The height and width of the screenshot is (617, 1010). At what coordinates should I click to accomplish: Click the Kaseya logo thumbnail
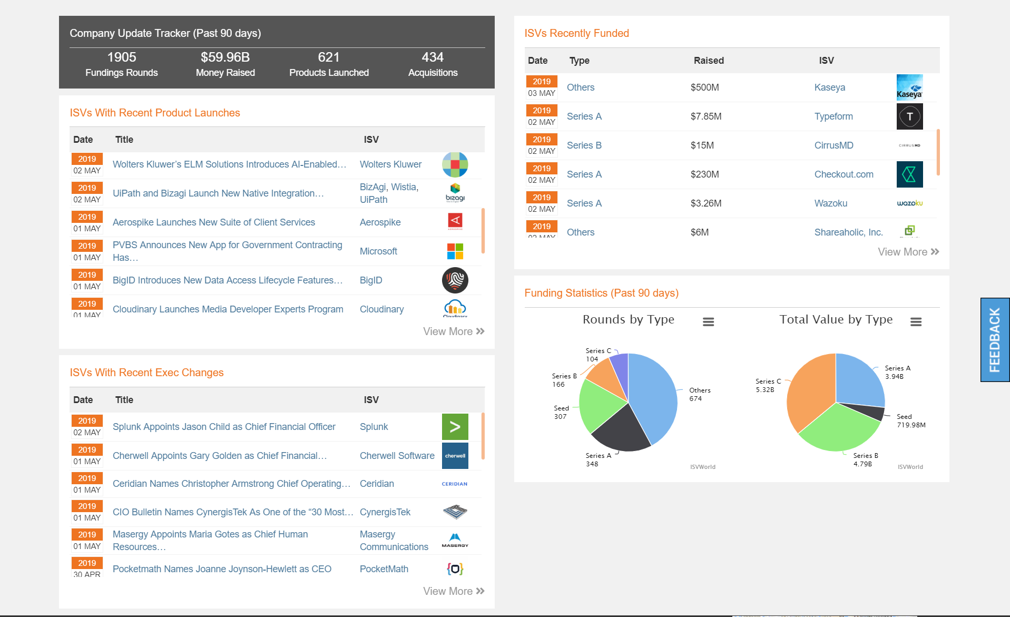click(x=909, y=87)
